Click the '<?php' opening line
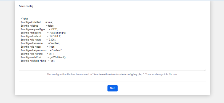 pyautogui.click(x=24, y=19)
